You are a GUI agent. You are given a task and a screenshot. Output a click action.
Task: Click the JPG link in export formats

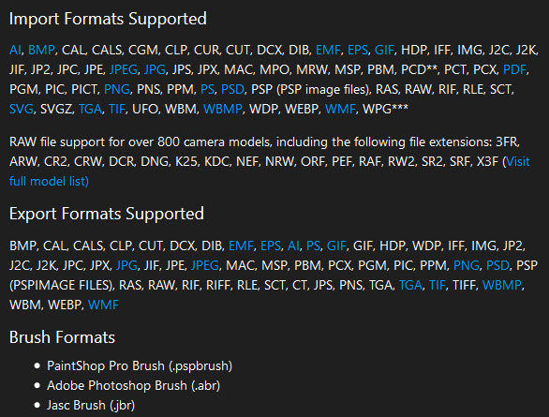point(126,265)
